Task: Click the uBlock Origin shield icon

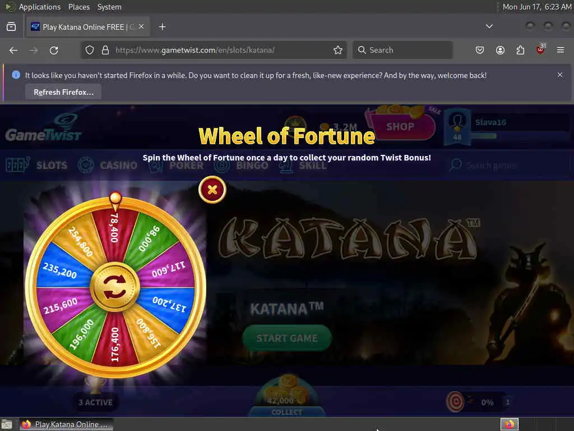Action: pyautogui.click(x=540, y=49)
